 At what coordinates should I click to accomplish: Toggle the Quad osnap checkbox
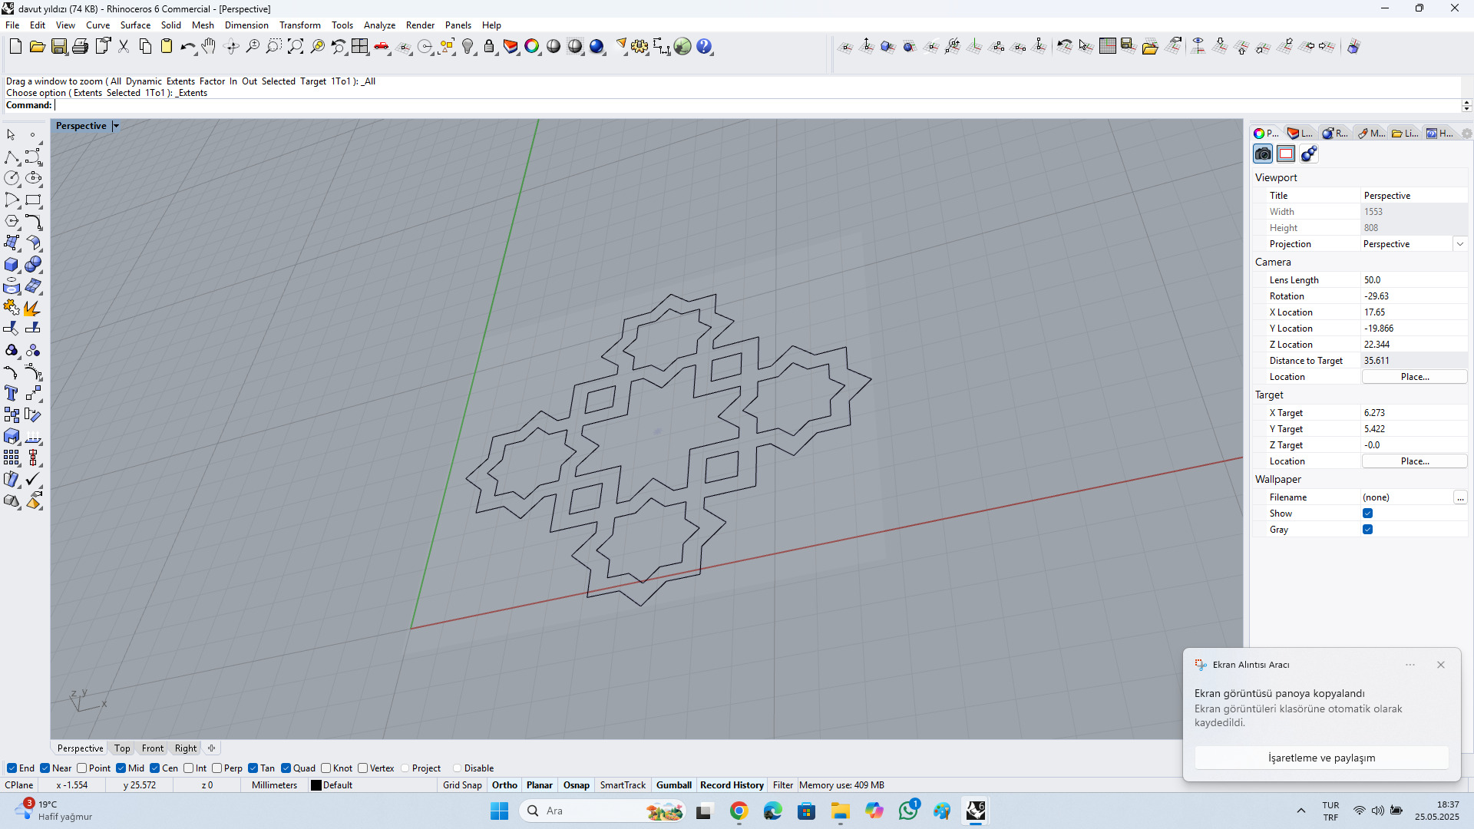point(286,768)
